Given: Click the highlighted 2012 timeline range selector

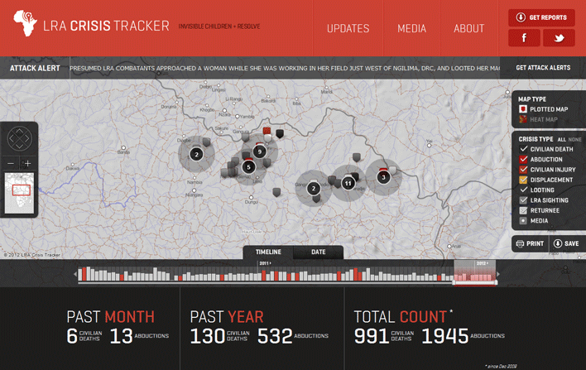Looking at the screenshot, I should point(474,273).
